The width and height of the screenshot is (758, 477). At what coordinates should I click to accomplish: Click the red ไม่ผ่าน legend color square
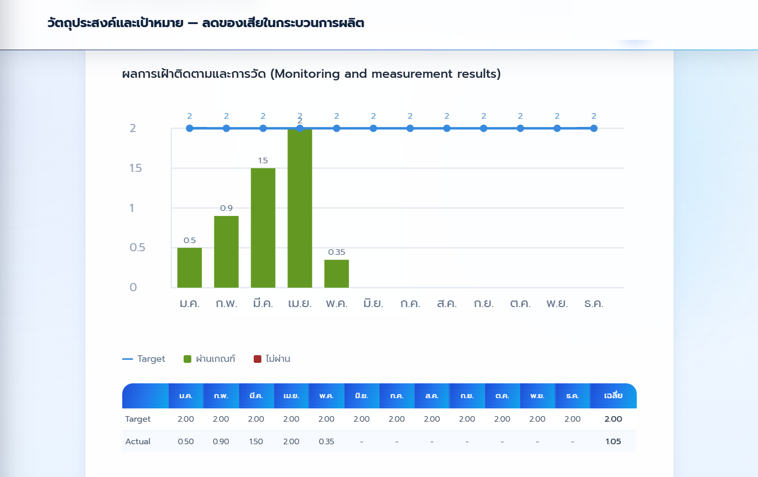click(x=257, y=359)
